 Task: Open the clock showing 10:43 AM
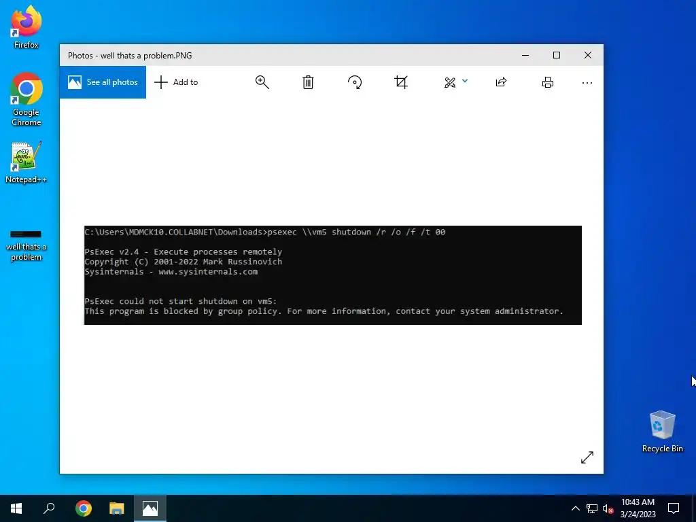click(638, 508)
